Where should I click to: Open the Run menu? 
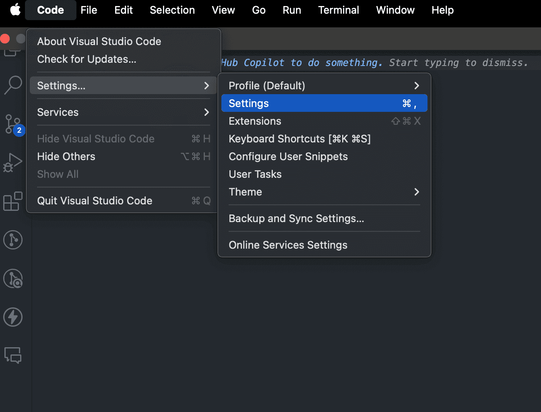[292, 10]
